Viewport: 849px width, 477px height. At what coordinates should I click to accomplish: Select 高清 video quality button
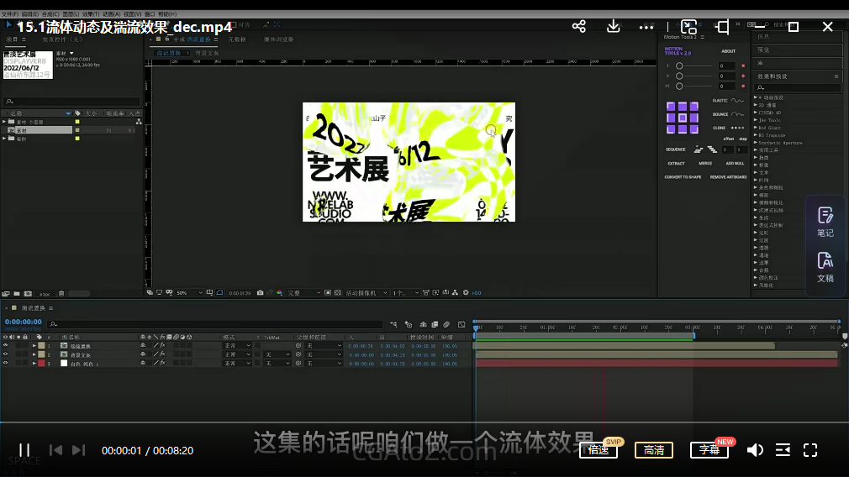(654, 450)
